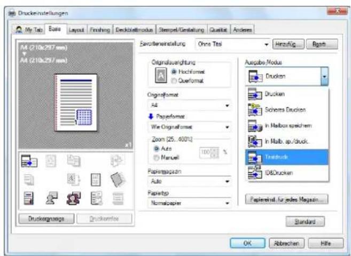This screenshot has width=351, height=256.
Task: Click Papiereinst. für jedes Magazin button
Action: tap(286, 199)
